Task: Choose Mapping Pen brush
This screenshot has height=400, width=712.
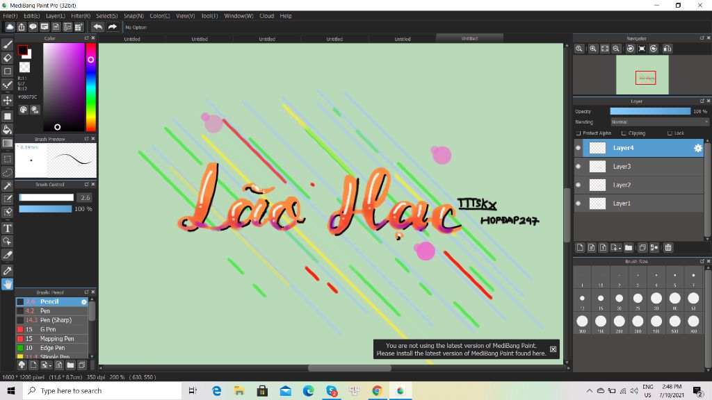Action: coord(52,339)
